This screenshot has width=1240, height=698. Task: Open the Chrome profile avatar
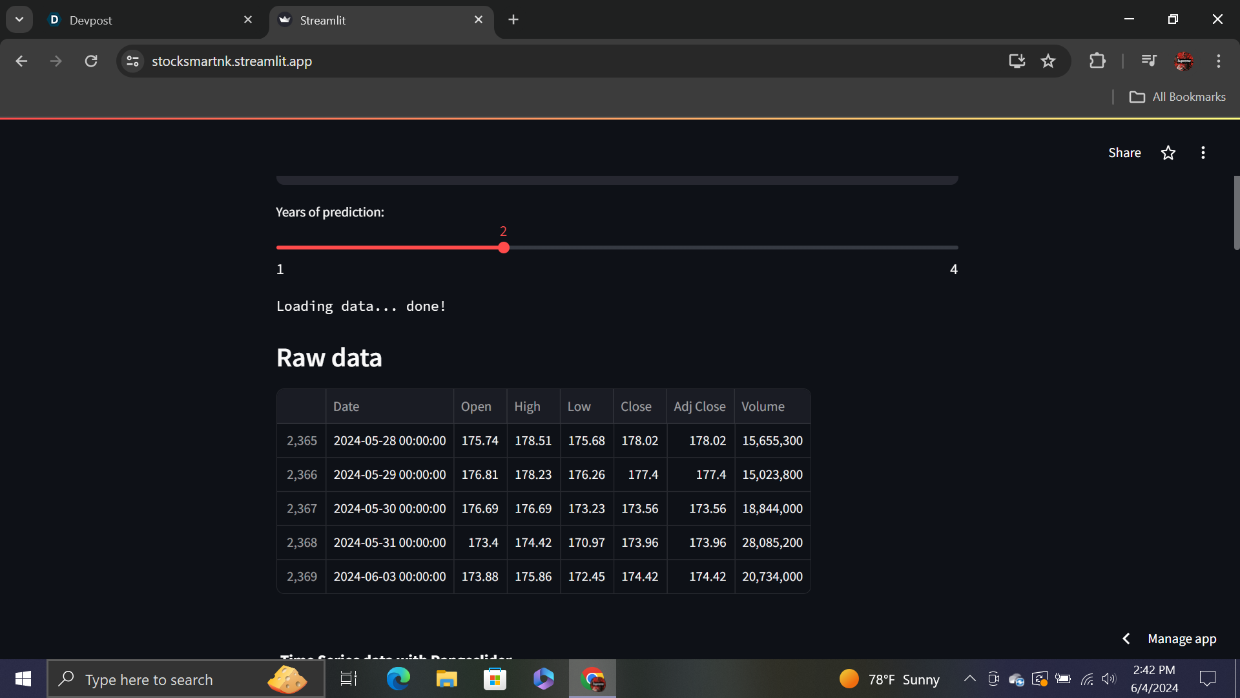(x=1183, y=61)
